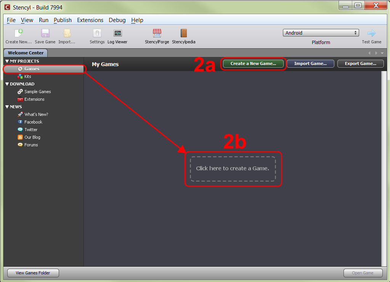This screenshot has height=282, width=390.
Task: Click the next tab arrow
Action: coord(376,53)
